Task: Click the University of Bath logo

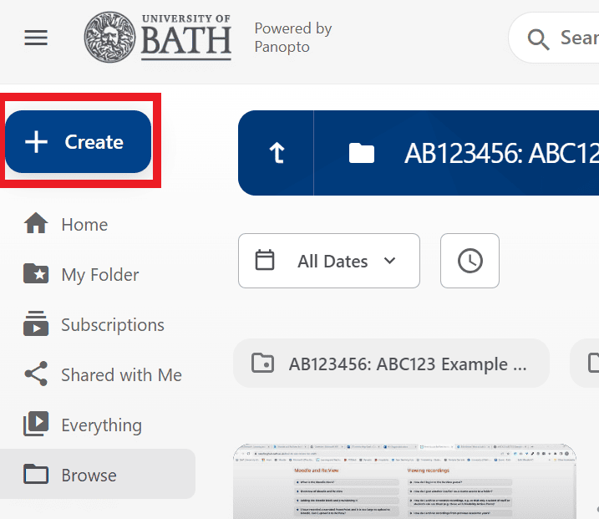Action: coord(158,37)
